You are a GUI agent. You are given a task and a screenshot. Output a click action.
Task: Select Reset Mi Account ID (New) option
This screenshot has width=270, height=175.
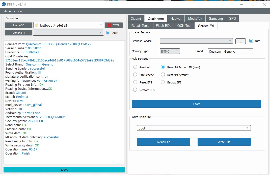[x=163, y=67]
